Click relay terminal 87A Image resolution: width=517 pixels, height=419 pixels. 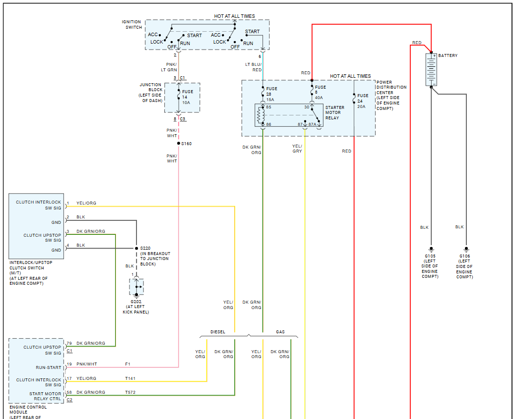pyautogui.click(x=312, y=124)
